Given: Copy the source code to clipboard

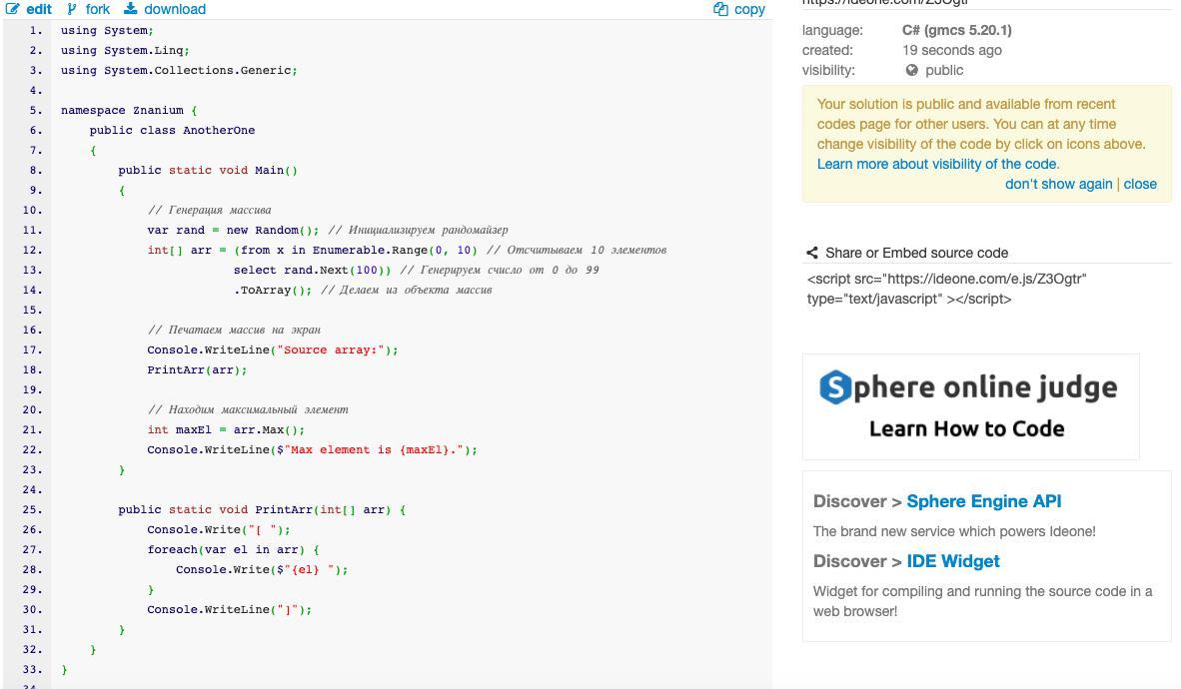Looking at the screenshot, I should [x=748, y=9].
